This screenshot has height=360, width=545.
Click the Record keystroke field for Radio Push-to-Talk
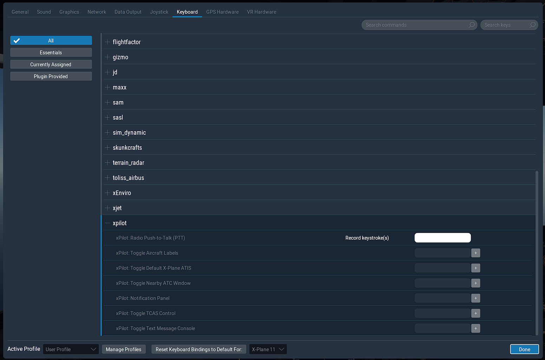click(x=442, y=238)
